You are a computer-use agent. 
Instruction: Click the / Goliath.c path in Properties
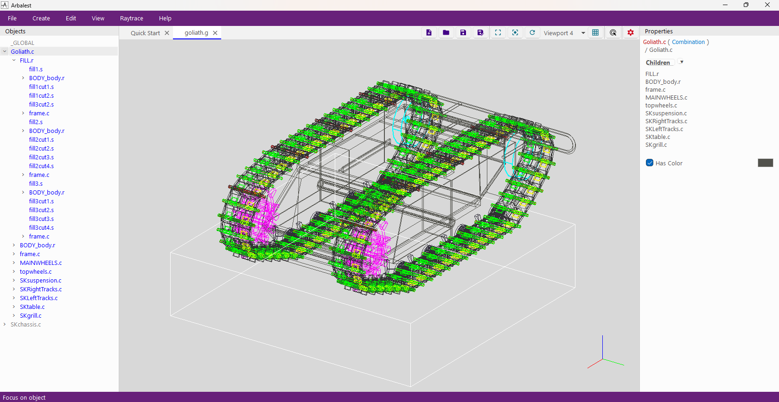[x=658, y=50]
